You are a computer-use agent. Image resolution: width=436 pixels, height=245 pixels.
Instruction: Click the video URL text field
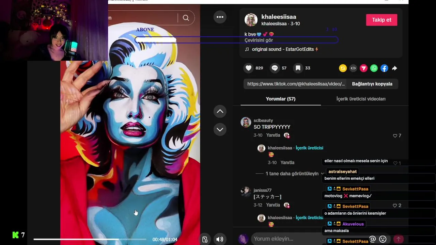pos(296,84)
